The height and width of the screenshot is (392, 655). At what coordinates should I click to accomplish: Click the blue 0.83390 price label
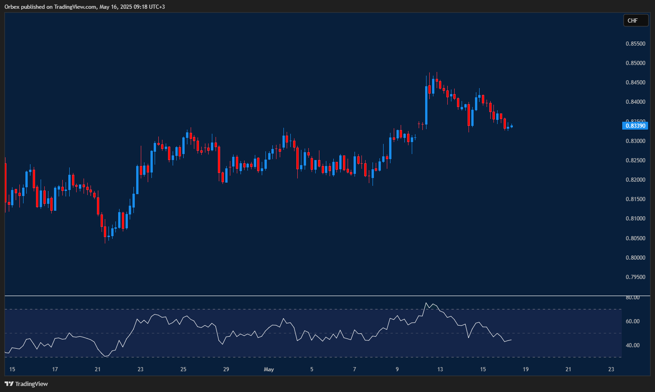[636, 125]
